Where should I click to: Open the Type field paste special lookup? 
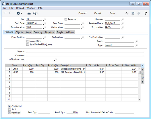pos(137,45)
